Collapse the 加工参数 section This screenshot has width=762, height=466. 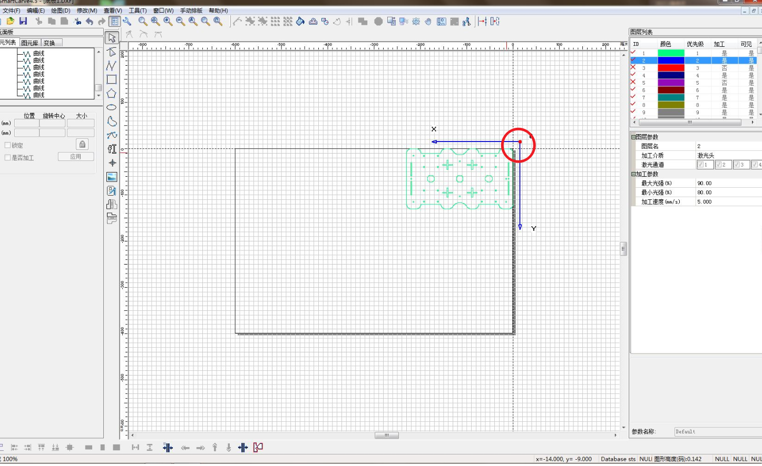pyautogui.click(x=633, y=174)
